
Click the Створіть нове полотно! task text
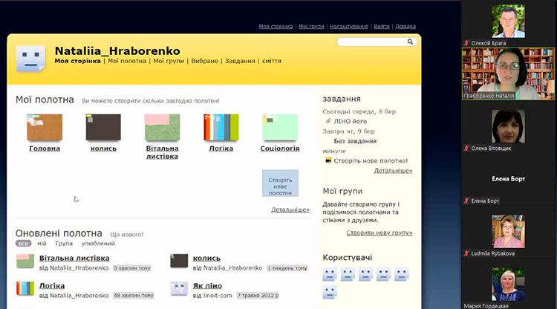(371, 161)
